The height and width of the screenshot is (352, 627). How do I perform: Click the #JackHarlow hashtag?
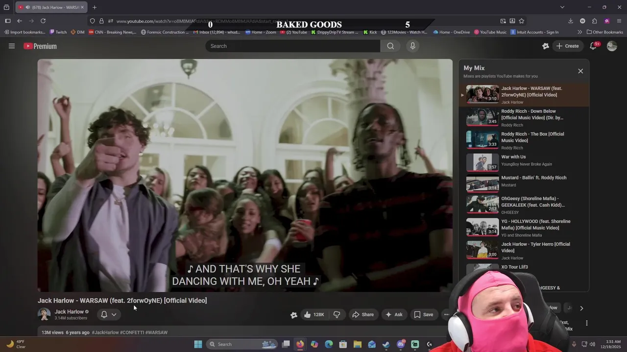pyautogui.click(x=105, y=332)
